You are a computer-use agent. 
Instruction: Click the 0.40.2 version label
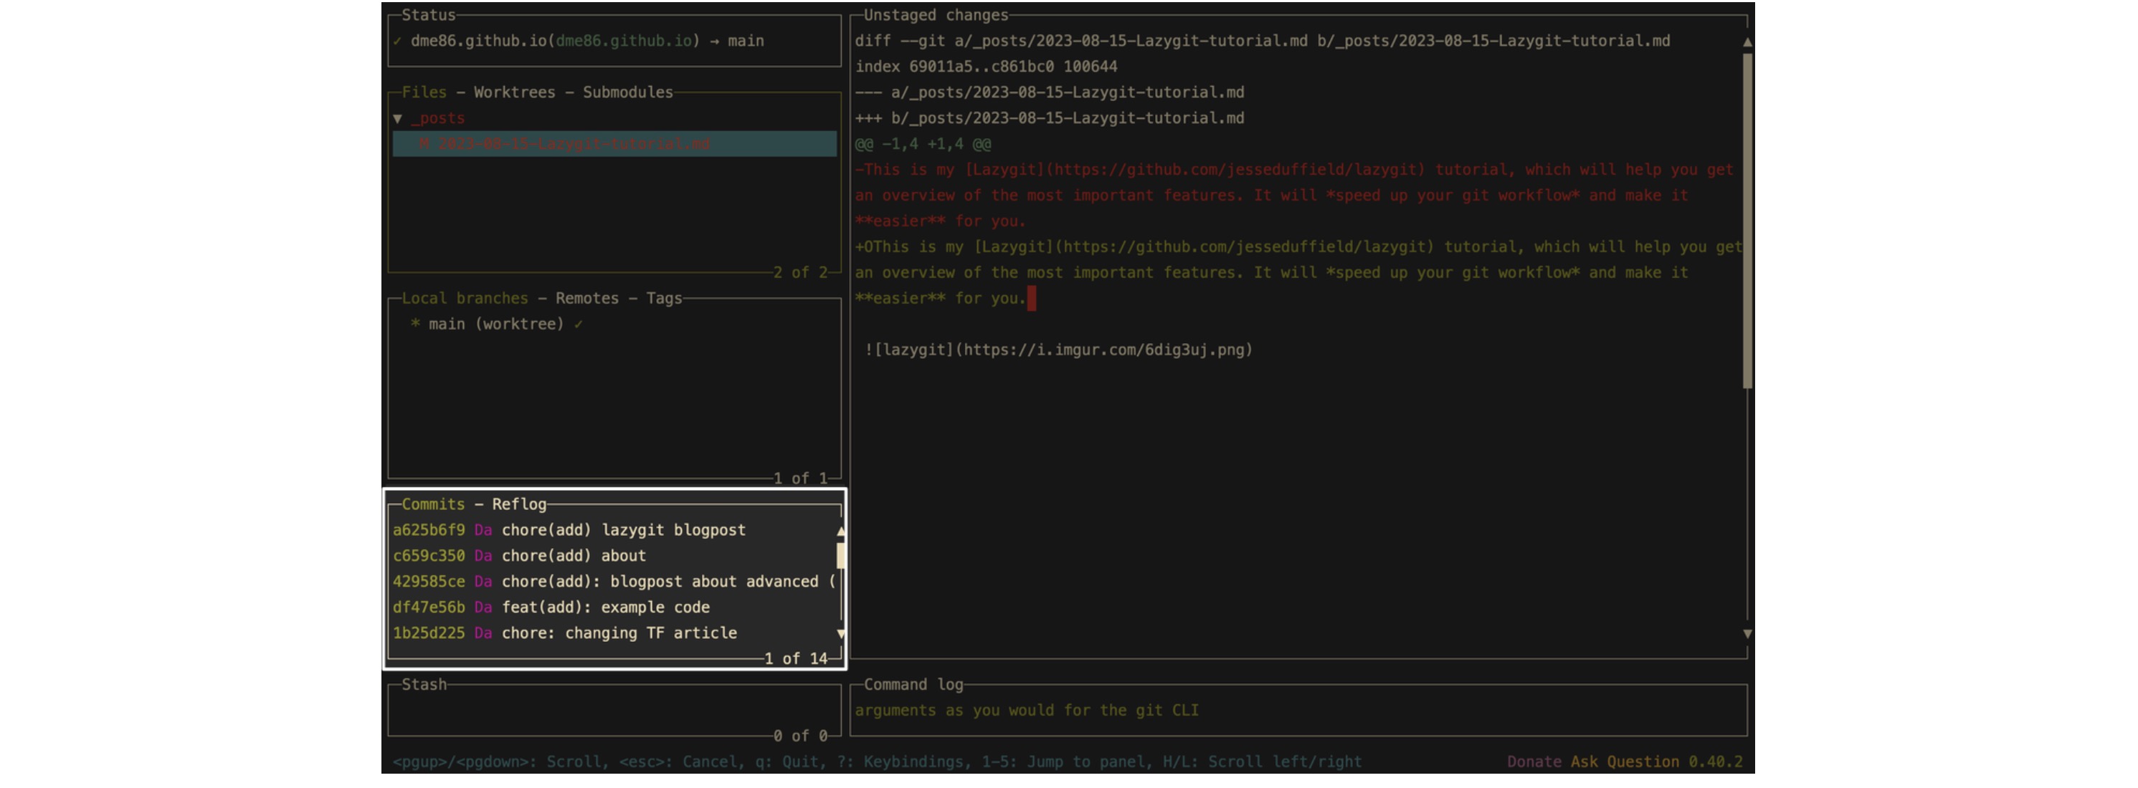point(1716,761)
